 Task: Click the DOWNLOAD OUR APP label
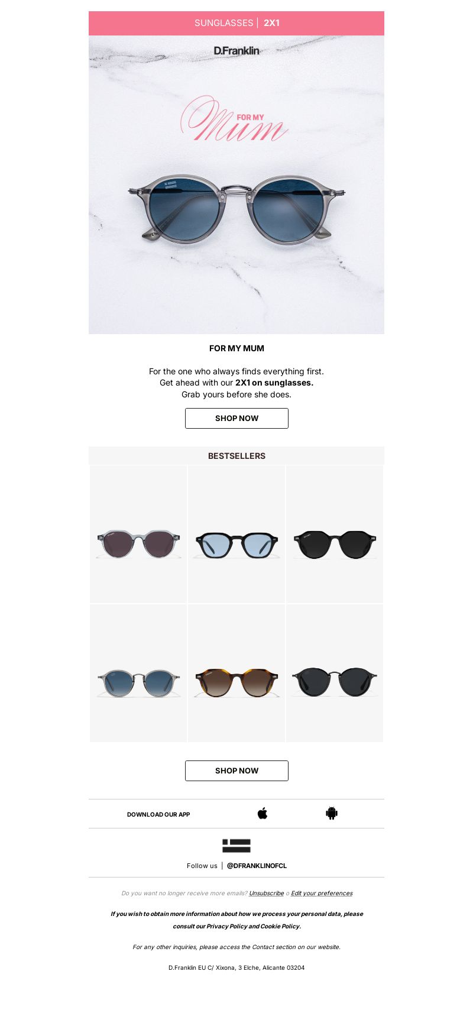point(158,814)
